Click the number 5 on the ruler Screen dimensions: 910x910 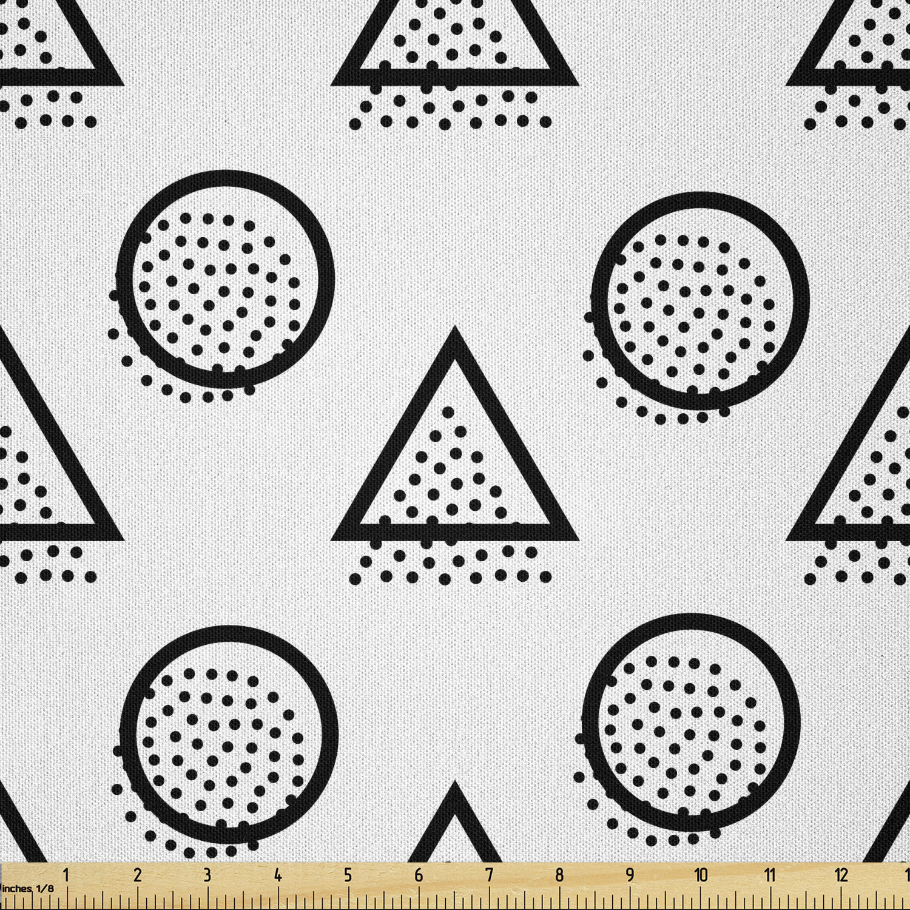point(348,875)
